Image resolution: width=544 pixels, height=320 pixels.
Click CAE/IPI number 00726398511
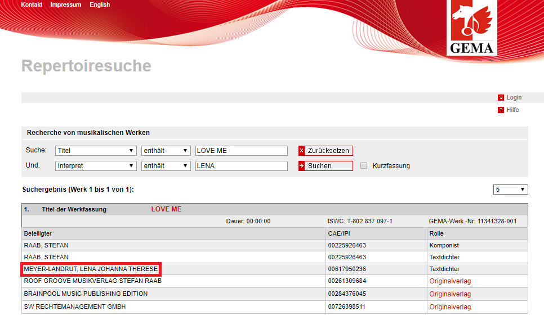tap(347, 307)
